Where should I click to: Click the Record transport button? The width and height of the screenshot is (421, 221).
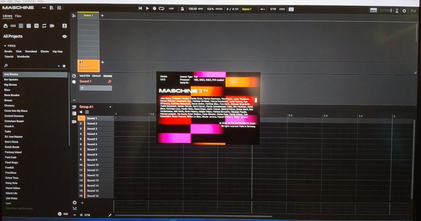(x=154, y=9)
